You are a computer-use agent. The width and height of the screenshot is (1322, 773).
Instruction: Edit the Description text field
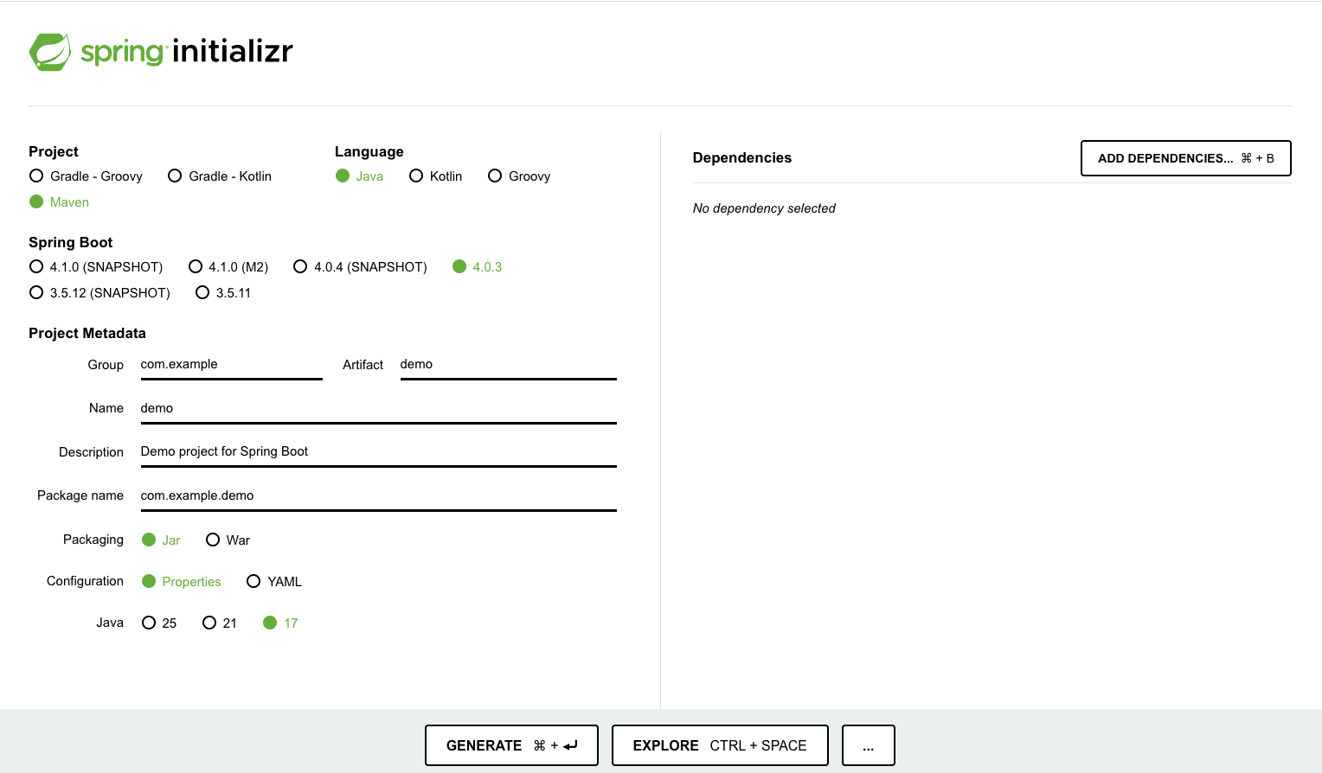click(x=378, y=452)
